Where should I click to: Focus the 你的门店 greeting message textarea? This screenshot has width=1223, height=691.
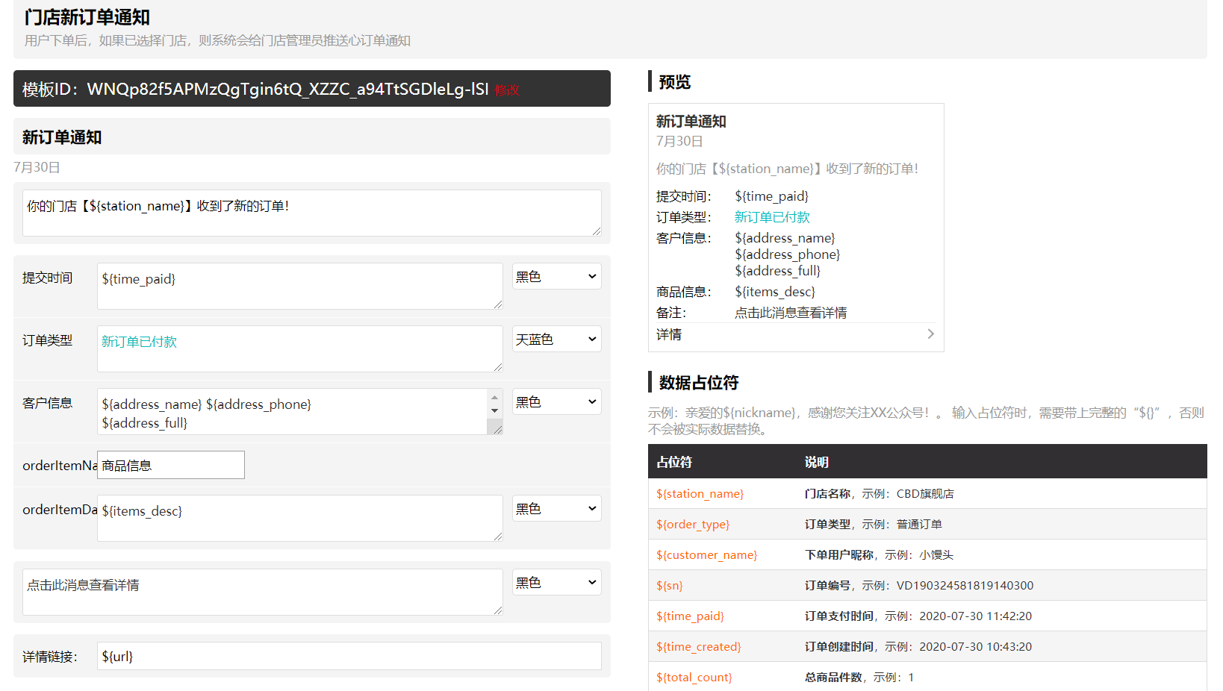point(311,213)
